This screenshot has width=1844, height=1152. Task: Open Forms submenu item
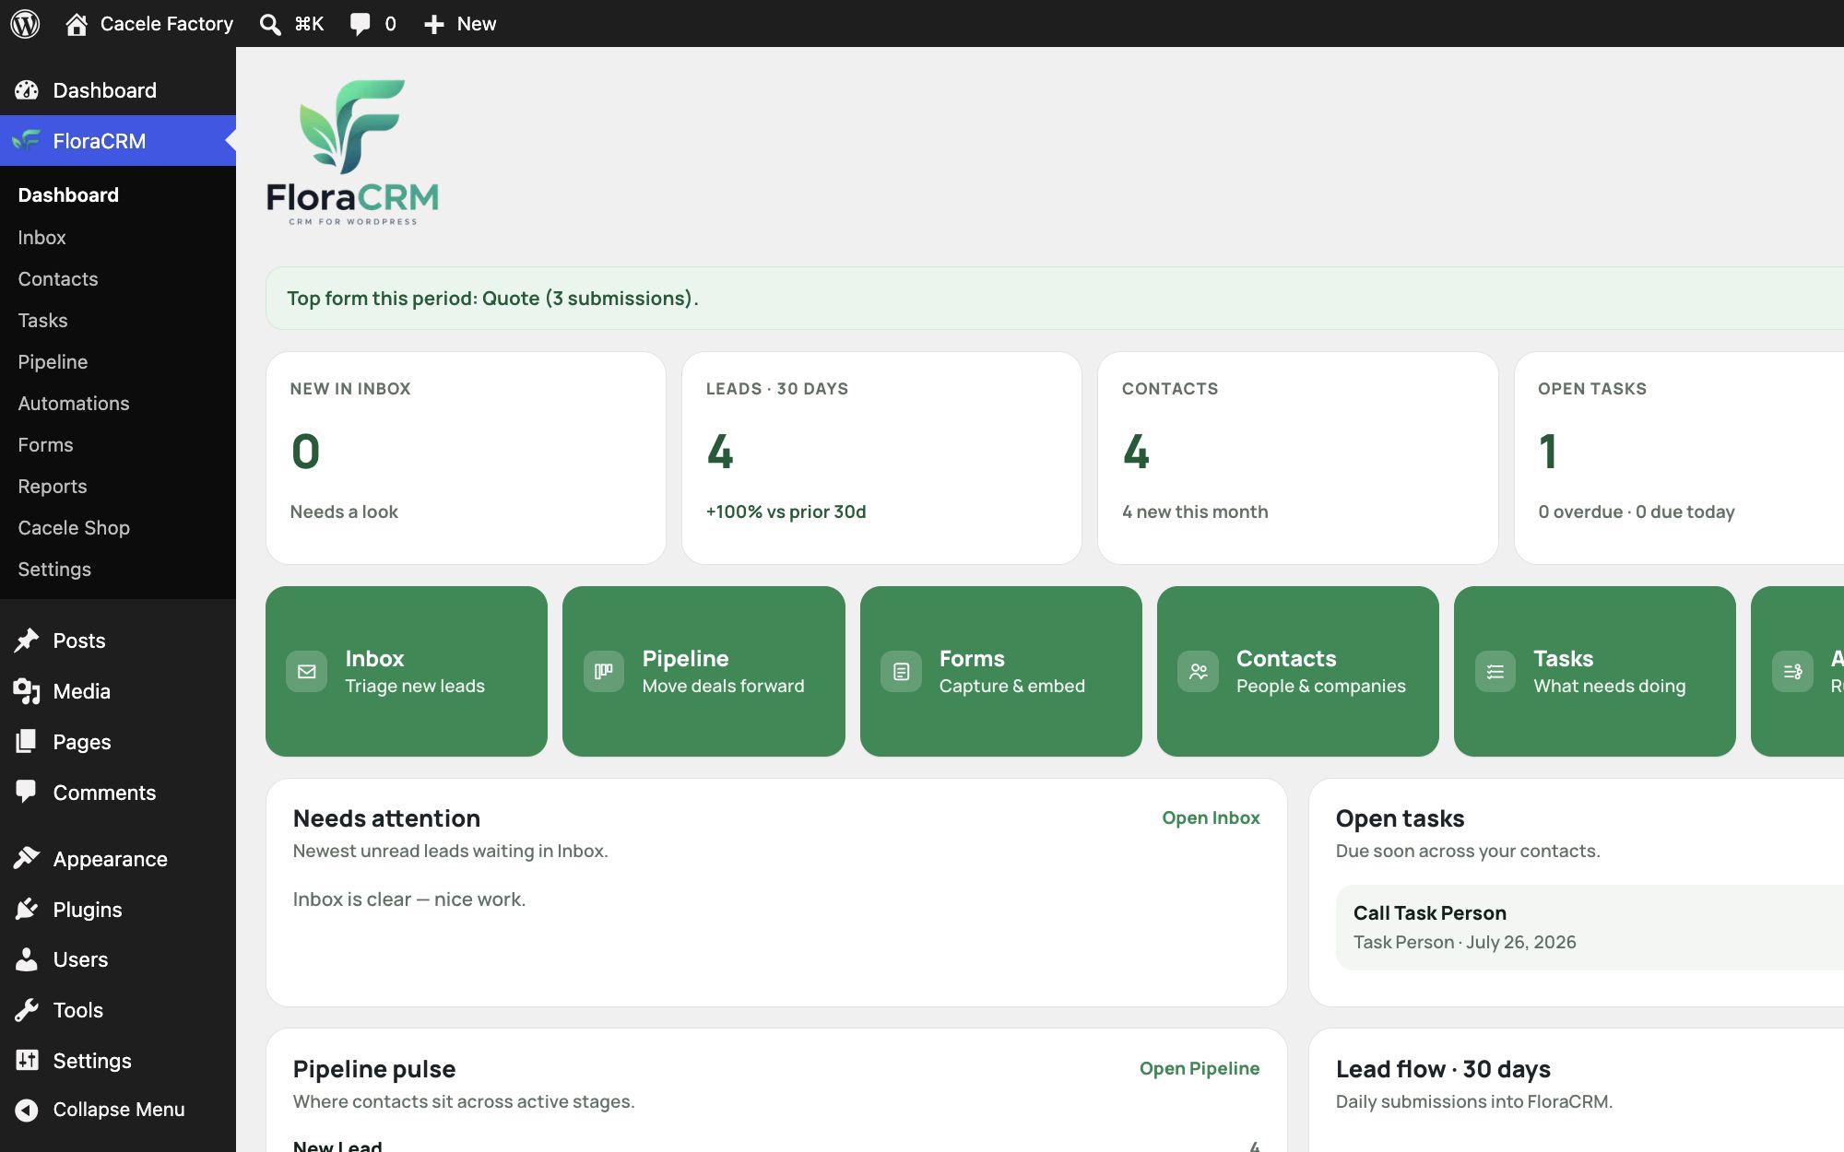click(45, 444)
